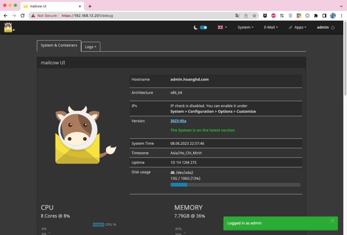This screenshot has width=347, height=235.
Task: Open the blue circle extension icon
Action: (x=307, y=16)
